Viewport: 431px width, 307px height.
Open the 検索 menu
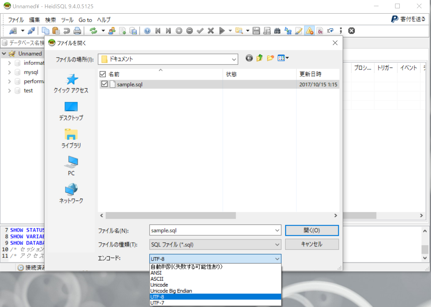click(50, 20)
